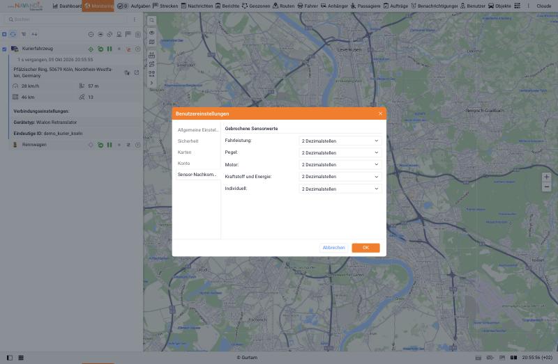Open the Pegel decimal places dropdown
The width and height of the screenshot is (558, 364).
pyautogui.click(x=340, y=152)
